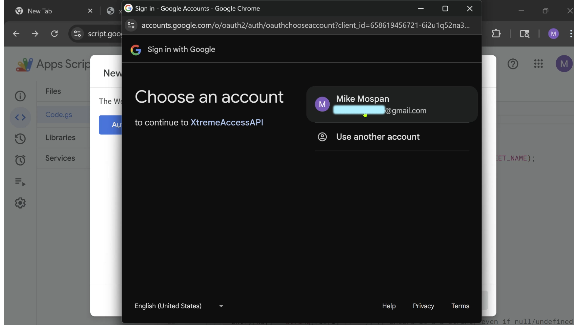Click the M avatar beside Mike Mospan
The height and width of the screenshot is (325, 578).
click(x=322, y=104)
